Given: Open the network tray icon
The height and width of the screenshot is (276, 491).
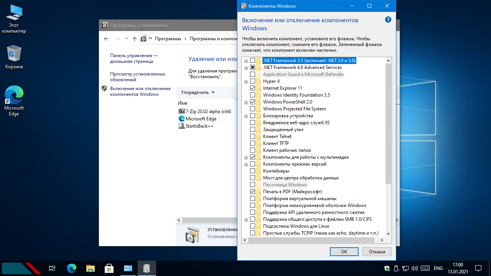Looking at the screenshot, I should [405, 268].
